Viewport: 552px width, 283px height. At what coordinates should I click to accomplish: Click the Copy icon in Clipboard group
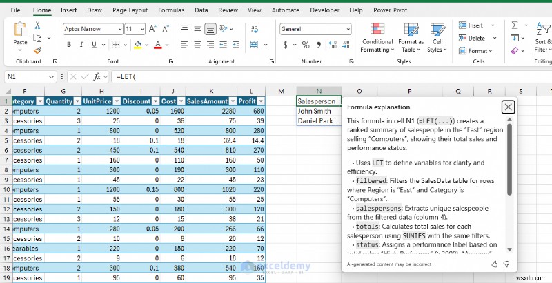pyautogui.click(x=37, y=38)
